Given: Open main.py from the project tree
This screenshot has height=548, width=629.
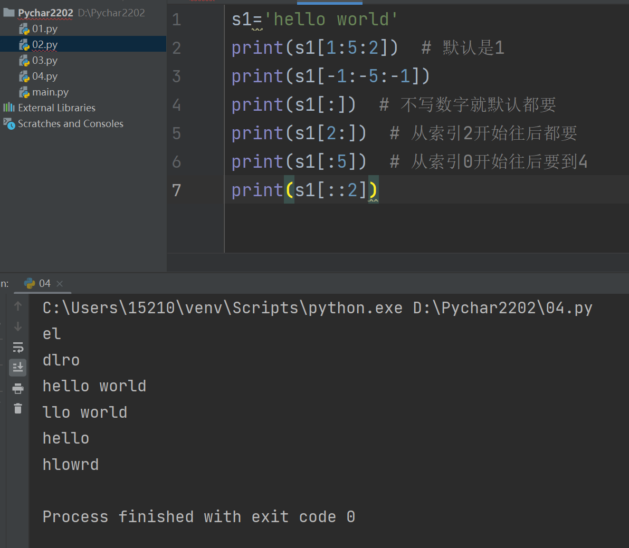Looking at the screenshot, I should tap(50, 92).
